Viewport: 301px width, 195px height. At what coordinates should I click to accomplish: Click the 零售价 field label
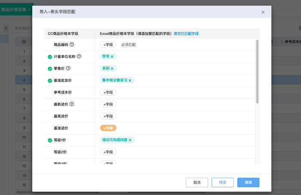(59, 68)
